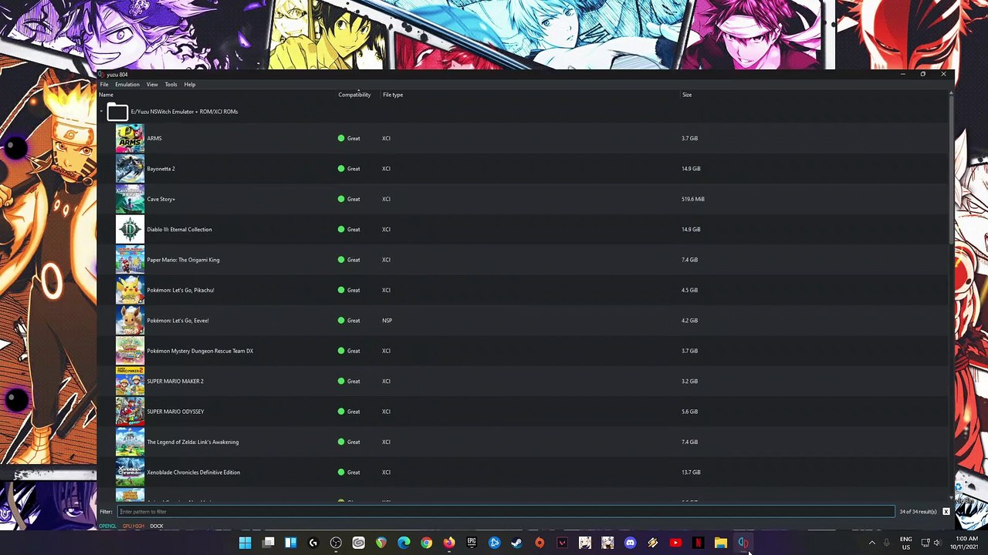This screenshot has height=555, width=988.
Task: Select the Xenoblade Chronicles cover icon
Action: pos(130,473)
